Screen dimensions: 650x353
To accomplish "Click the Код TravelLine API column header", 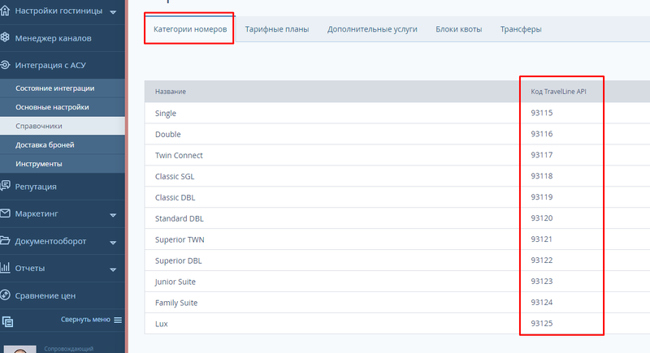I will click(558, 92).
